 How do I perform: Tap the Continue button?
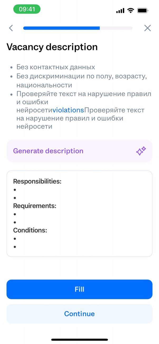tap(79, 314)
